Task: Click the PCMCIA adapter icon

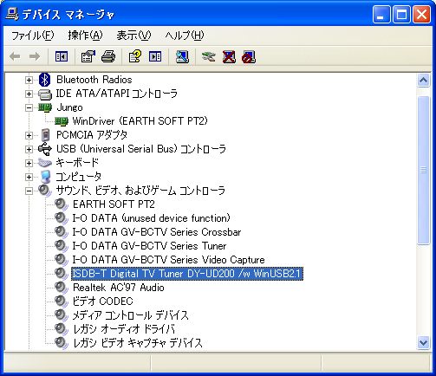Action: point(45,135)
